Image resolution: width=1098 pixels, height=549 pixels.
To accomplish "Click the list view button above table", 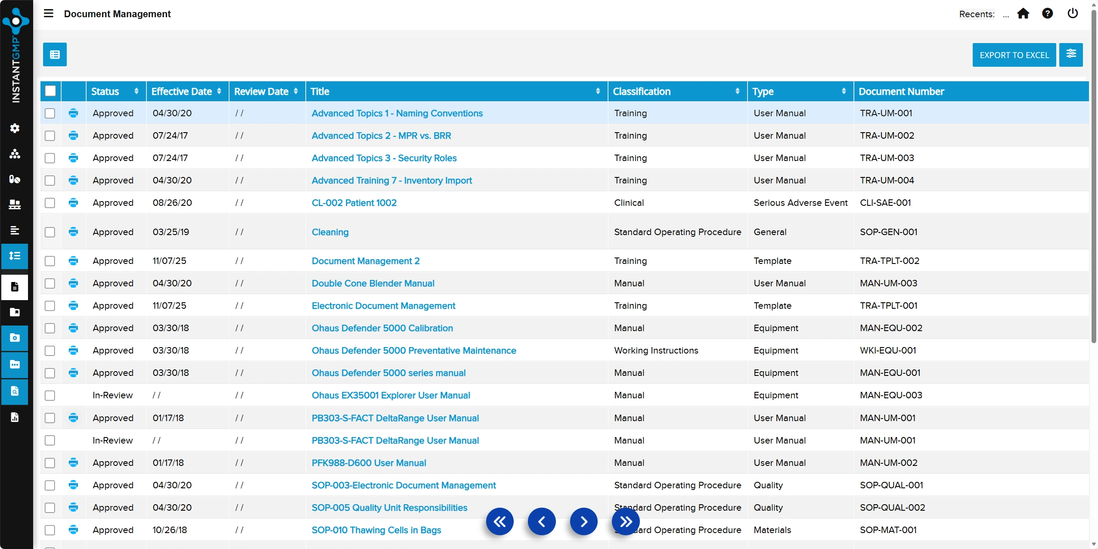I will 55,55.
